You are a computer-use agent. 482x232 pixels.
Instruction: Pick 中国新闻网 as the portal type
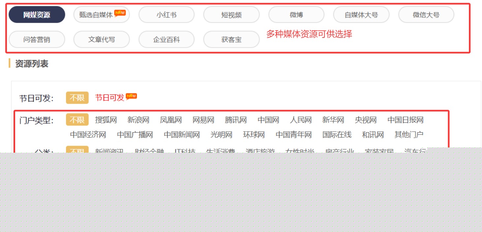pos(182,135)
